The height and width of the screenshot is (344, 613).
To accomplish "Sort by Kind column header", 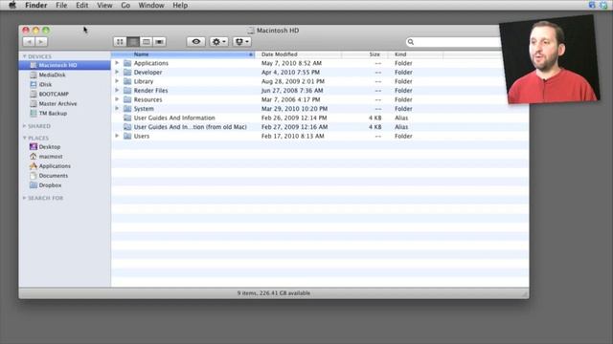I will coord(416,54).
